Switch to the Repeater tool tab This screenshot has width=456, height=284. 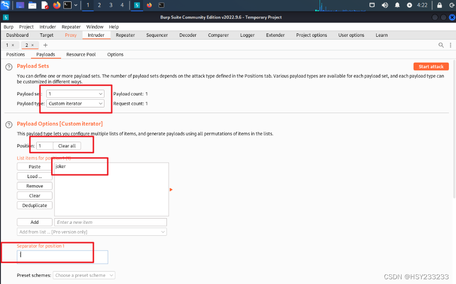(x=125, y=35)
